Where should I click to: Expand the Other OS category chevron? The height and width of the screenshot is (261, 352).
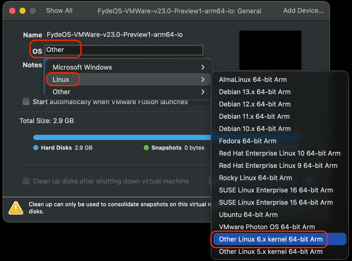203,92
